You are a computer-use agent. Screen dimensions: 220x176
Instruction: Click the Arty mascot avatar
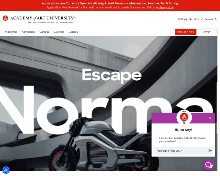(184, 117)
